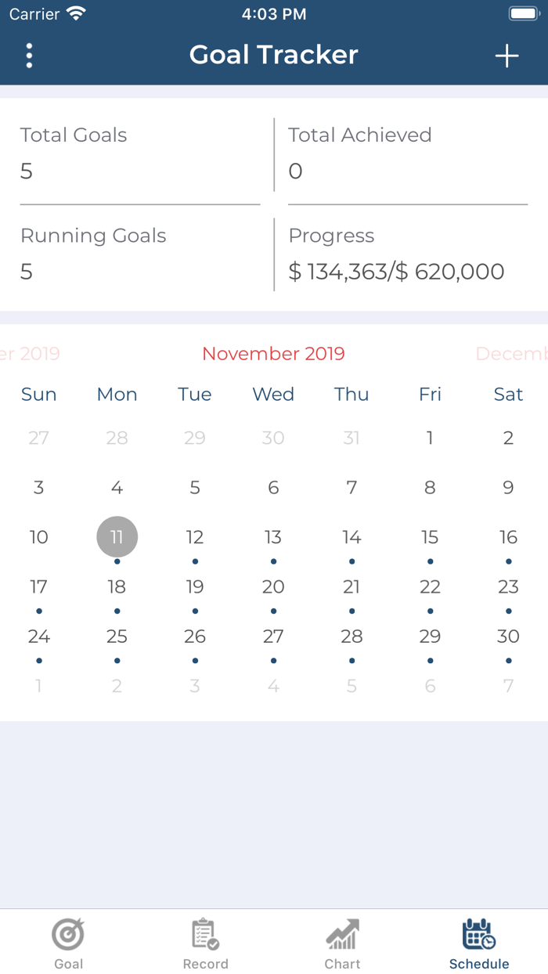Switch to the Goal tab

click(x=68, y=942)
